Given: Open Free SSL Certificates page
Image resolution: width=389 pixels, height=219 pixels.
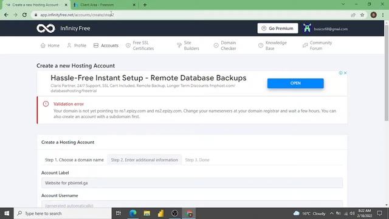Looking at the screenshot, I should [x=140, y=46].
